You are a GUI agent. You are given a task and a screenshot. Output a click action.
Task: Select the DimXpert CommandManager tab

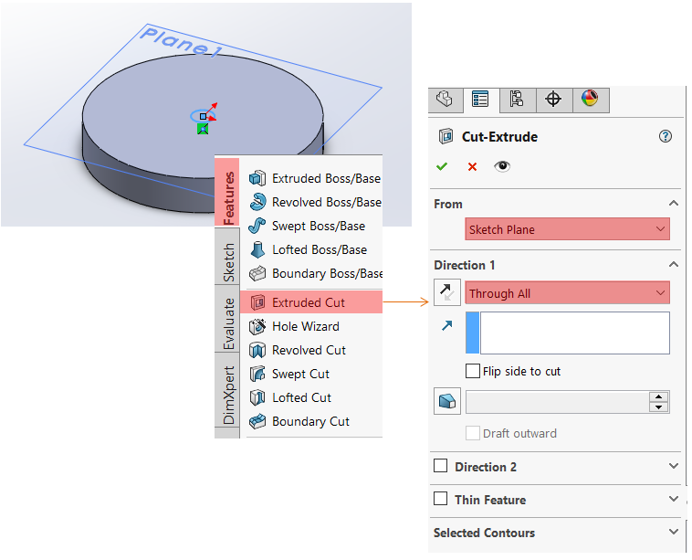pos(227,390)
